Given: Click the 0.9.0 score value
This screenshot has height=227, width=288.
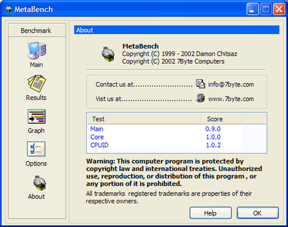Looking at the screenshot, I should click(213, 129).
